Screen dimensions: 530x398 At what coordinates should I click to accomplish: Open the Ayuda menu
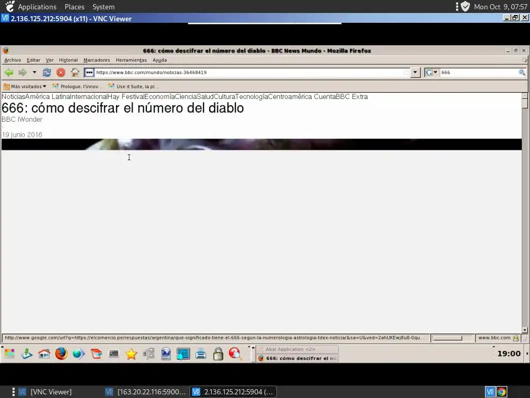[159, 60]
